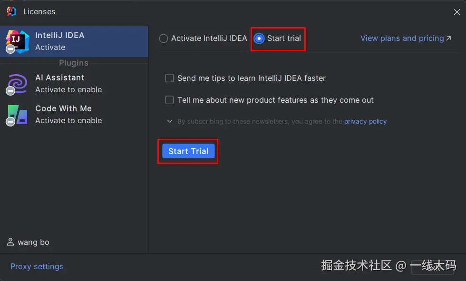Select IntelliJ IDEA Activate in sidebar
Screen dimensions: 466x281
pos(74,41)
